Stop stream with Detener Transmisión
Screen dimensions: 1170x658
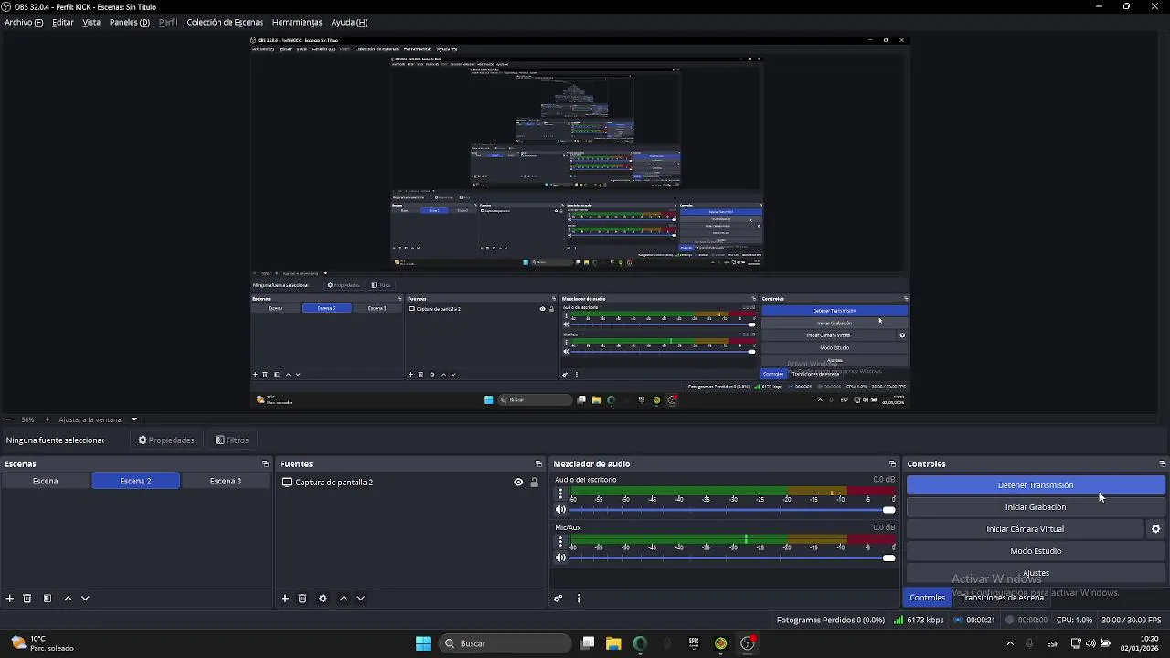(x=1036, y=485)
